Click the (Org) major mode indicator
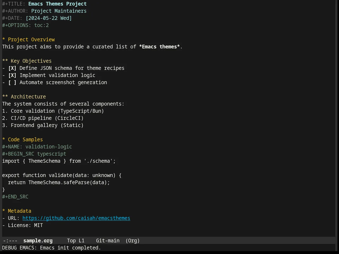 133,241
